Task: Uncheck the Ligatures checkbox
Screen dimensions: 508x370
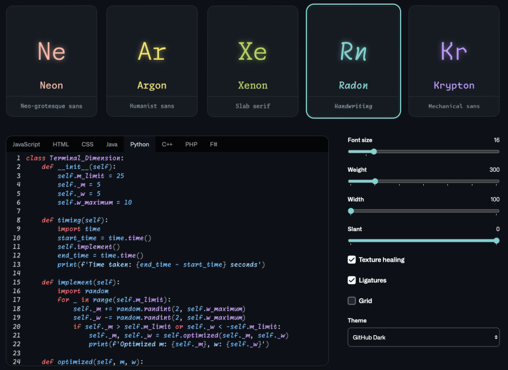Action: point(351,280)
